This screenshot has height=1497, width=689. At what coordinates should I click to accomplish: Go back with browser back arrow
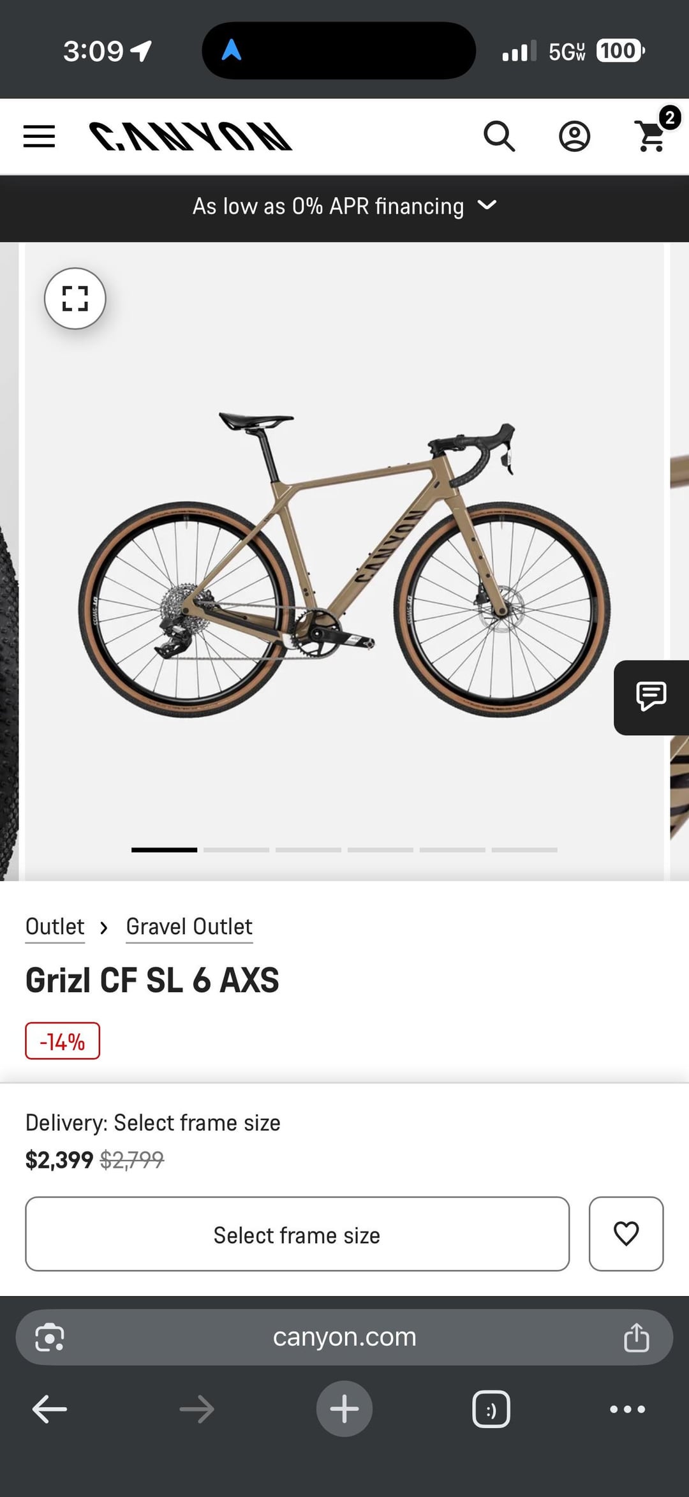coord(50,1409)
